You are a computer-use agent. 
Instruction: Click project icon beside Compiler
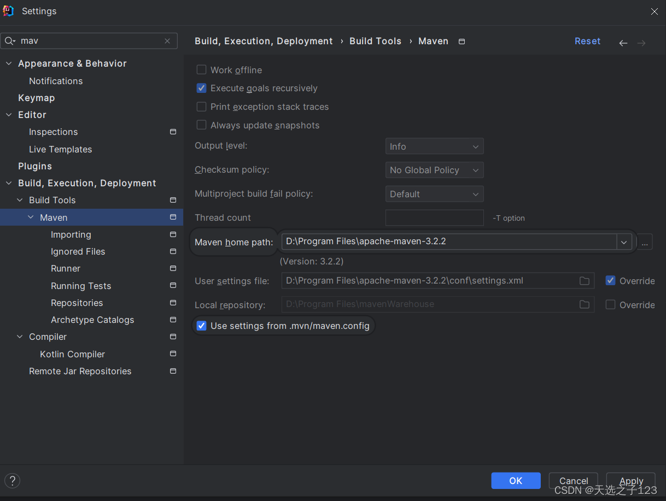pos(173,337)
